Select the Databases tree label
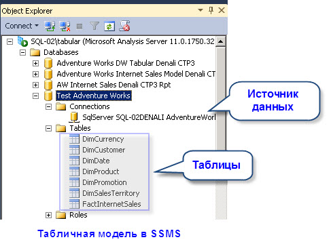 point(61,52)
